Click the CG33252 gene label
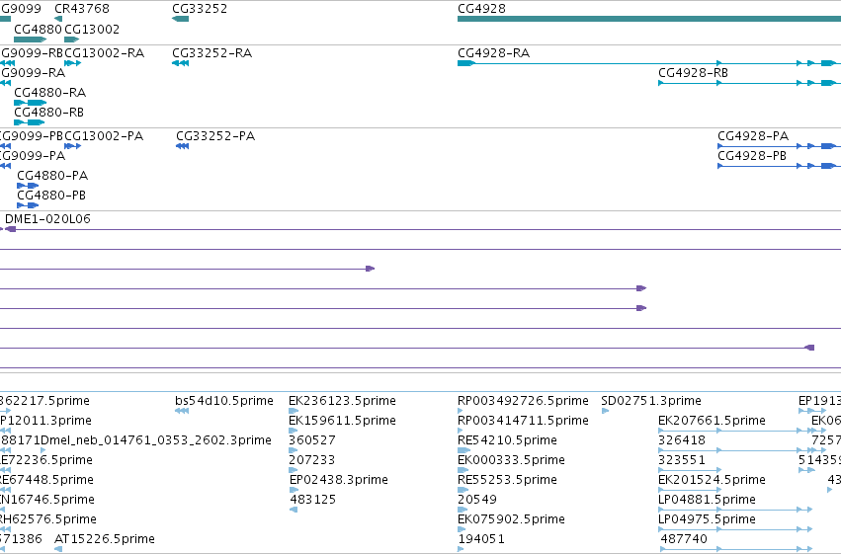Screen dimensions: 841x554 (x=200, y=9)
